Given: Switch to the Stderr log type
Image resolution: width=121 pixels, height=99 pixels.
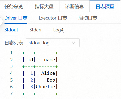Looking at the screenshot, I should pyautogui.click(x=36, y=30).
